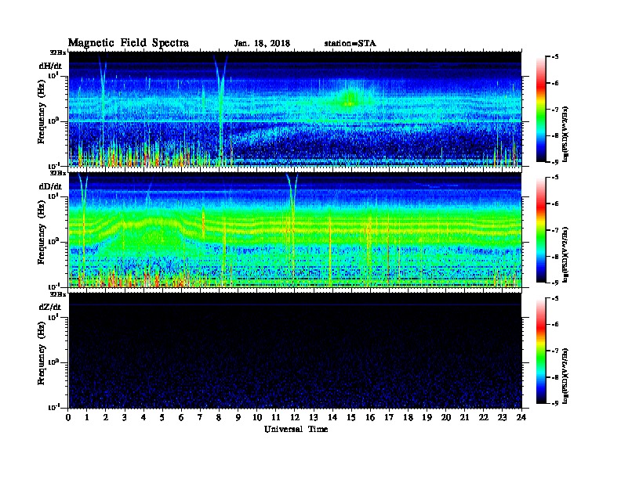Click the PSD units label beside dH/dt colorbar
This screenshot has height=479, width=621.
(566, 134)
